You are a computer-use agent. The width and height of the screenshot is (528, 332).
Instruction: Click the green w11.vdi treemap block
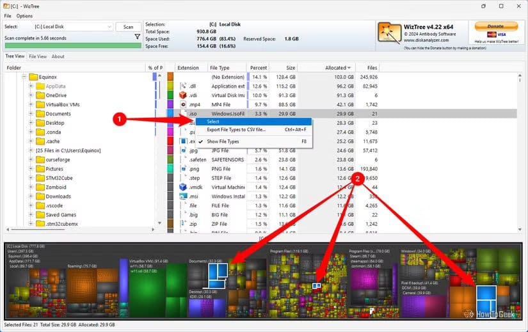point(147,292)
